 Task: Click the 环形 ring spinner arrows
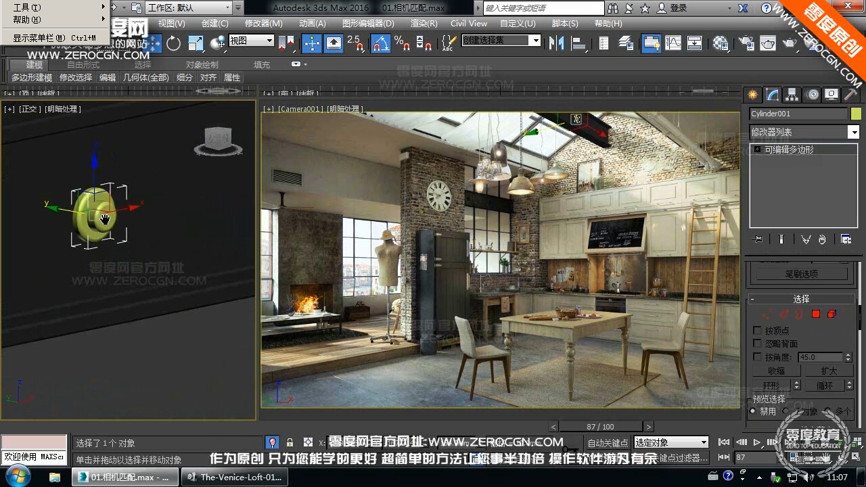point(796,386)
